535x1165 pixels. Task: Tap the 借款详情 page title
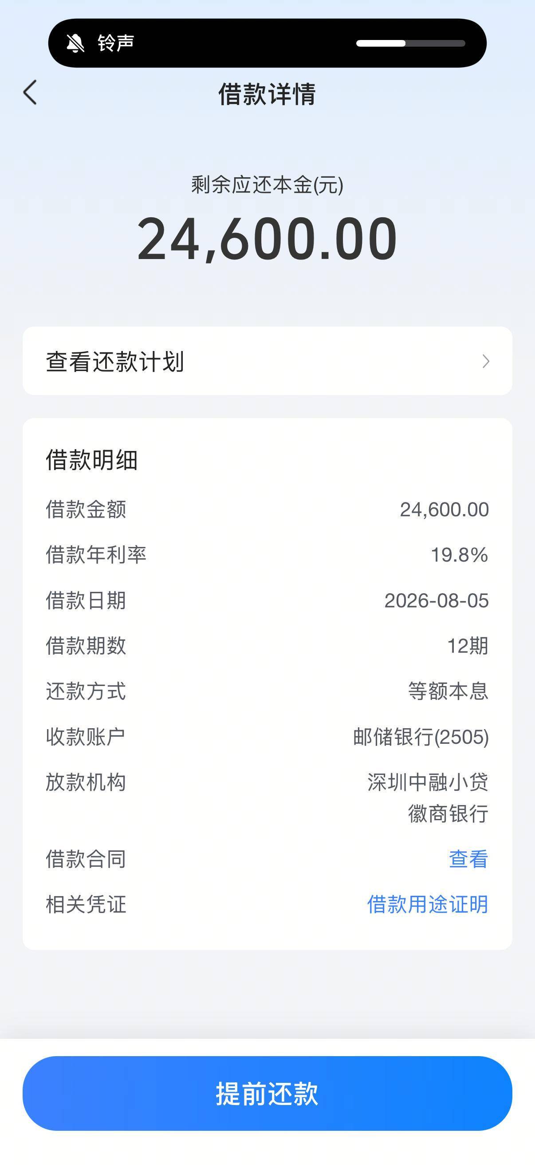point(267,94)
